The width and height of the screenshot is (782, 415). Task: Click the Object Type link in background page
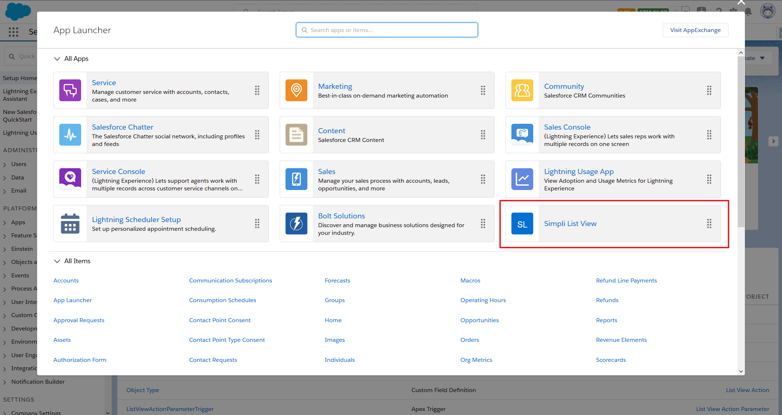point(143,390)
